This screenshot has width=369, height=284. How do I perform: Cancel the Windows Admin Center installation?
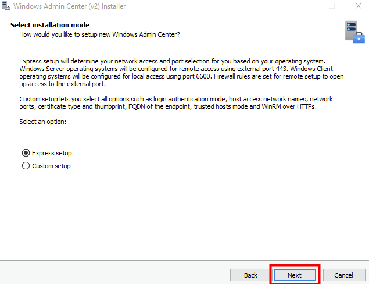click(x=343, y=275)
